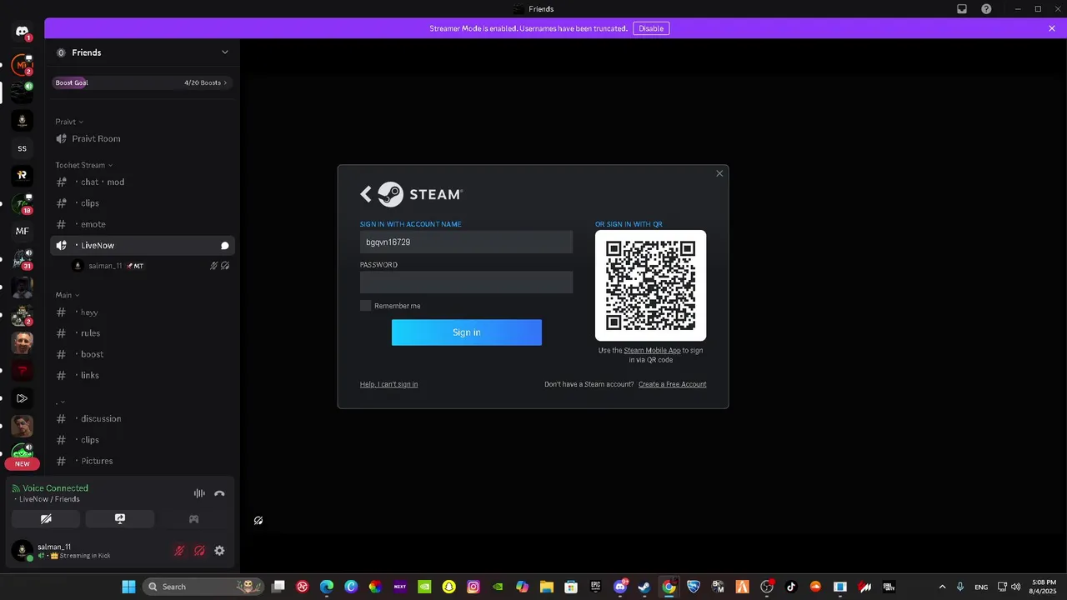Screen dimensions: 1067x600
Task: Open the Activities game controller button
Action: tap(193, 518)
